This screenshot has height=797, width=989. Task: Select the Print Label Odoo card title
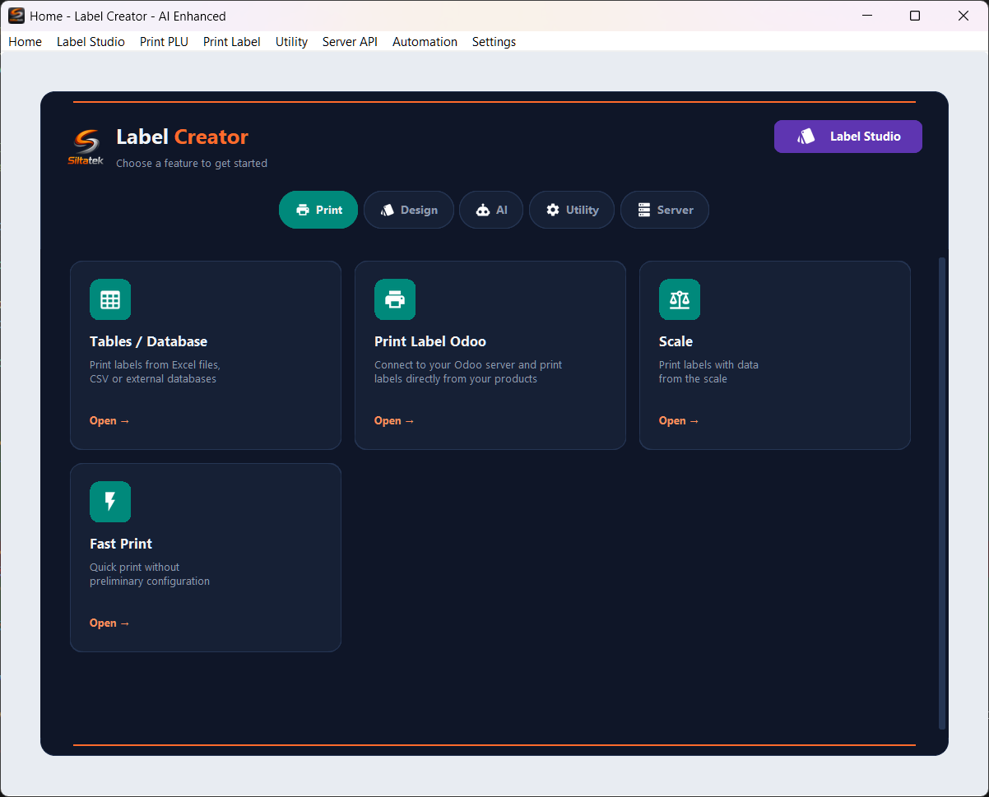[430, 341]
